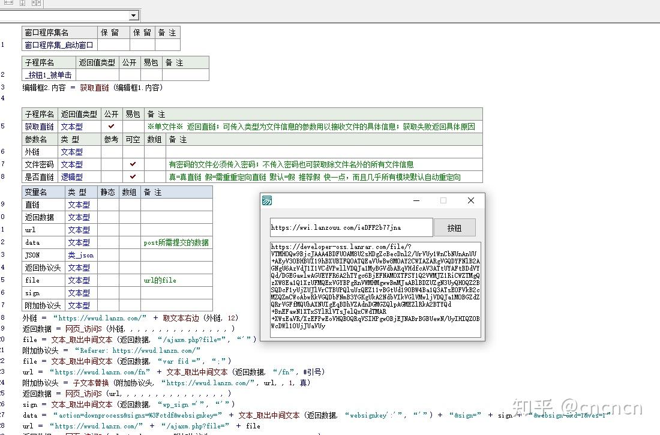Toggle the 可空 checkbox for 文件密码 parameter

pyautogui.click(x=133, y=164)
